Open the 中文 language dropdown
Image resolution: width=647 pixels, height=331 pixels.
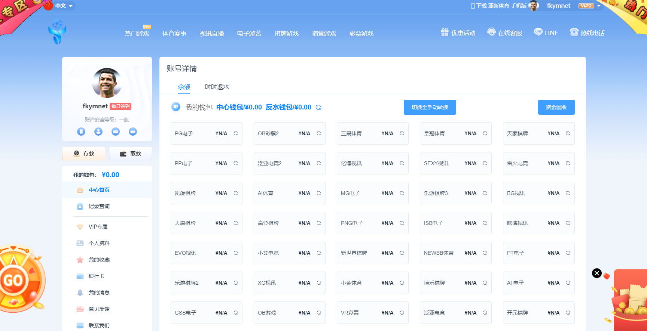coord(61,6)
